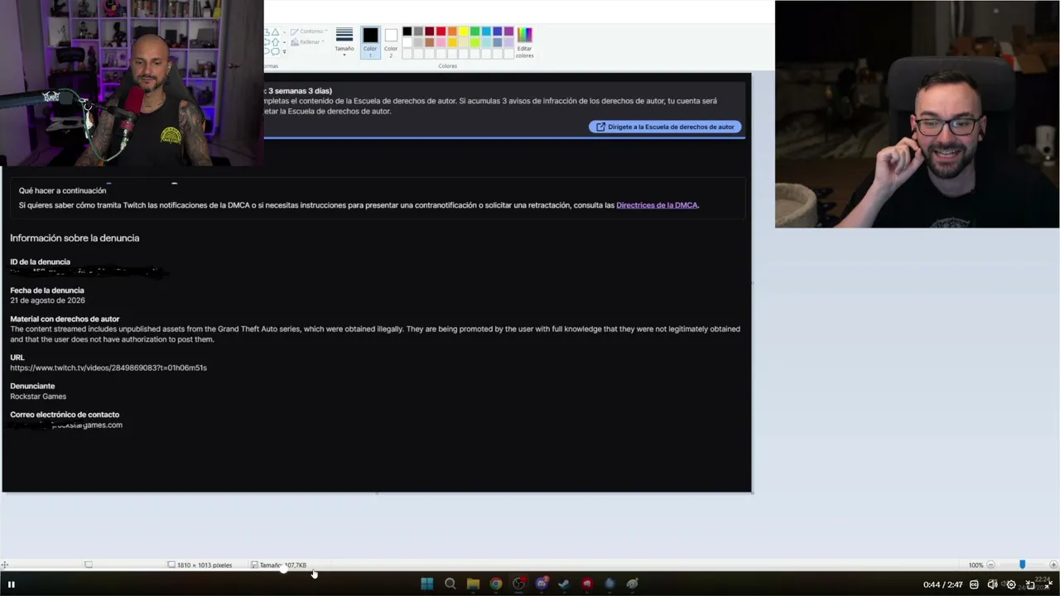The width and height of the screenshot is (1060, 596).
Task: Open the Tamaño line thickness dropdown
Action: point(344,40)
